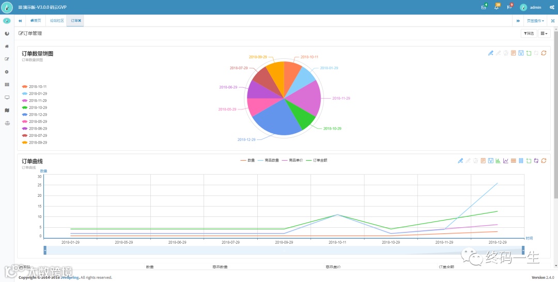Restore the pie chart with refresh icon
This screenshot has width=558, height=282.
pyautogui.click(x=544, y=53)
